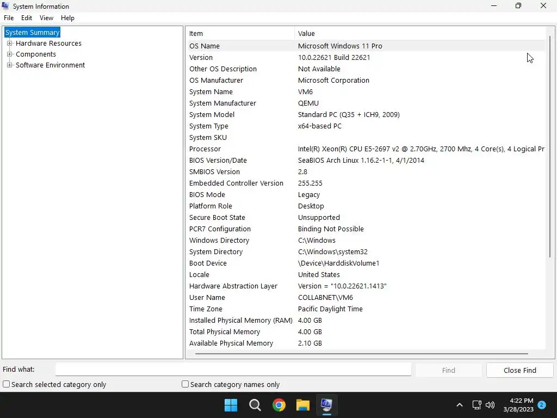This screenshot has width=557, height=418.
Task: Open notifications badge showing 2
Action: click(542, 404)
